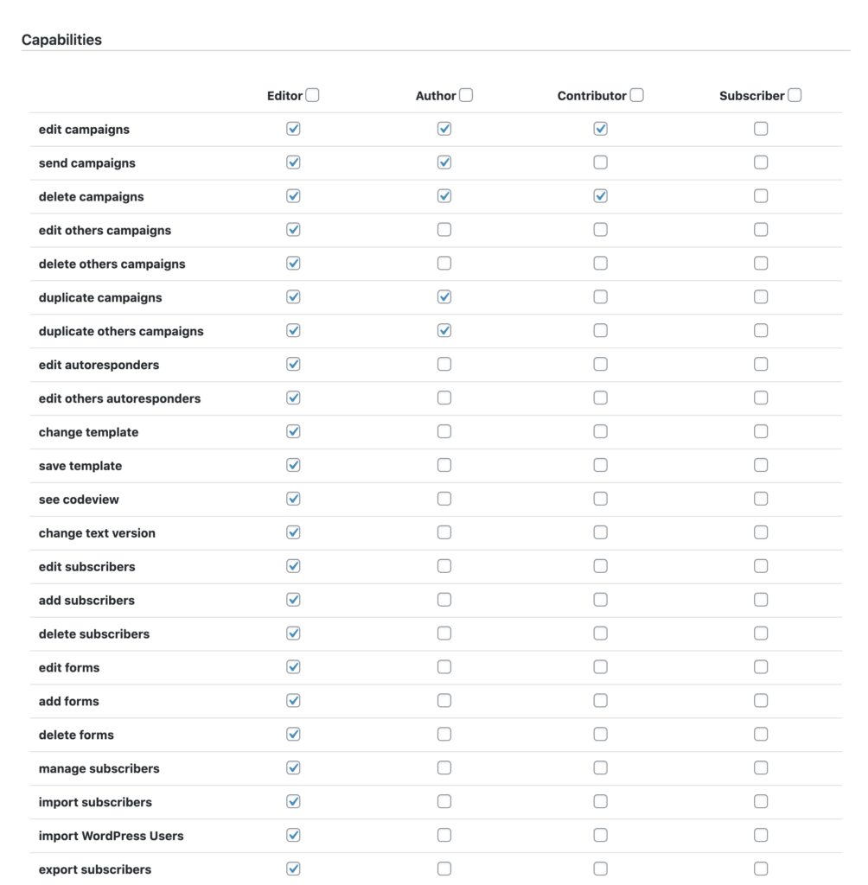Image resolution: width=868 pixels, height=885 pixels.
Task: Enable manage subscribers for Author
Action: [444, 767]
